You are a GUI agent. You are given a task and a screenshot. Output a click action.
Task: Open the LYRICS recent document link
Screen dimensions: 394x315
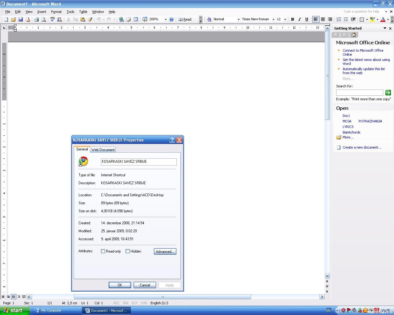[x=348, y=127]
